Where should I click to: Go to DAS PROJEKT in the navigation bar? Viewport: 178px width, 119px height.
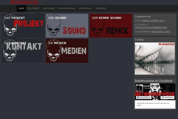click(x=34, y=8)
